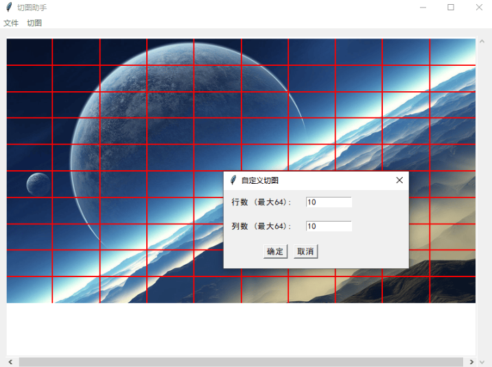Maximize the 切图助手 window

point(451,8)
